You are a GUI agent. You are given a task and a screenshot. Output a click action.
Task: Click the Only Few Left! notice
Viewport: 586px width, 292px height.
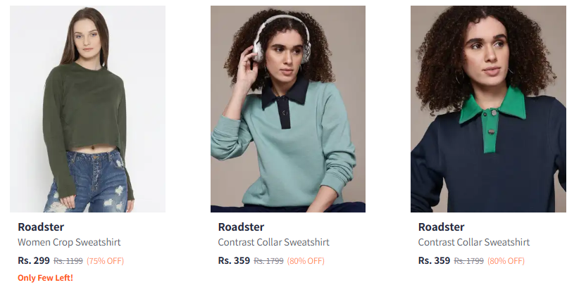pyautogui.click(x=45, y=278)
